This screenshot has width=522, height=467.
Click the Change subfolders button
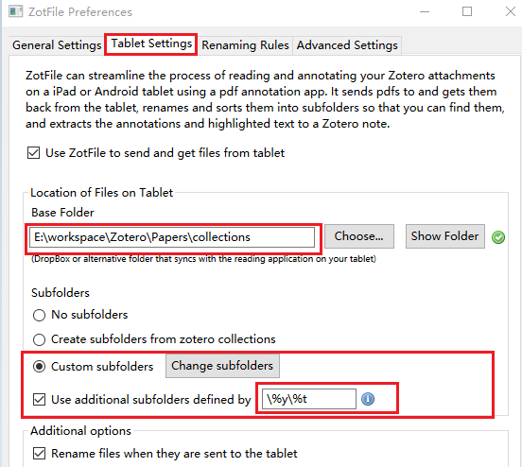[222, 366]
